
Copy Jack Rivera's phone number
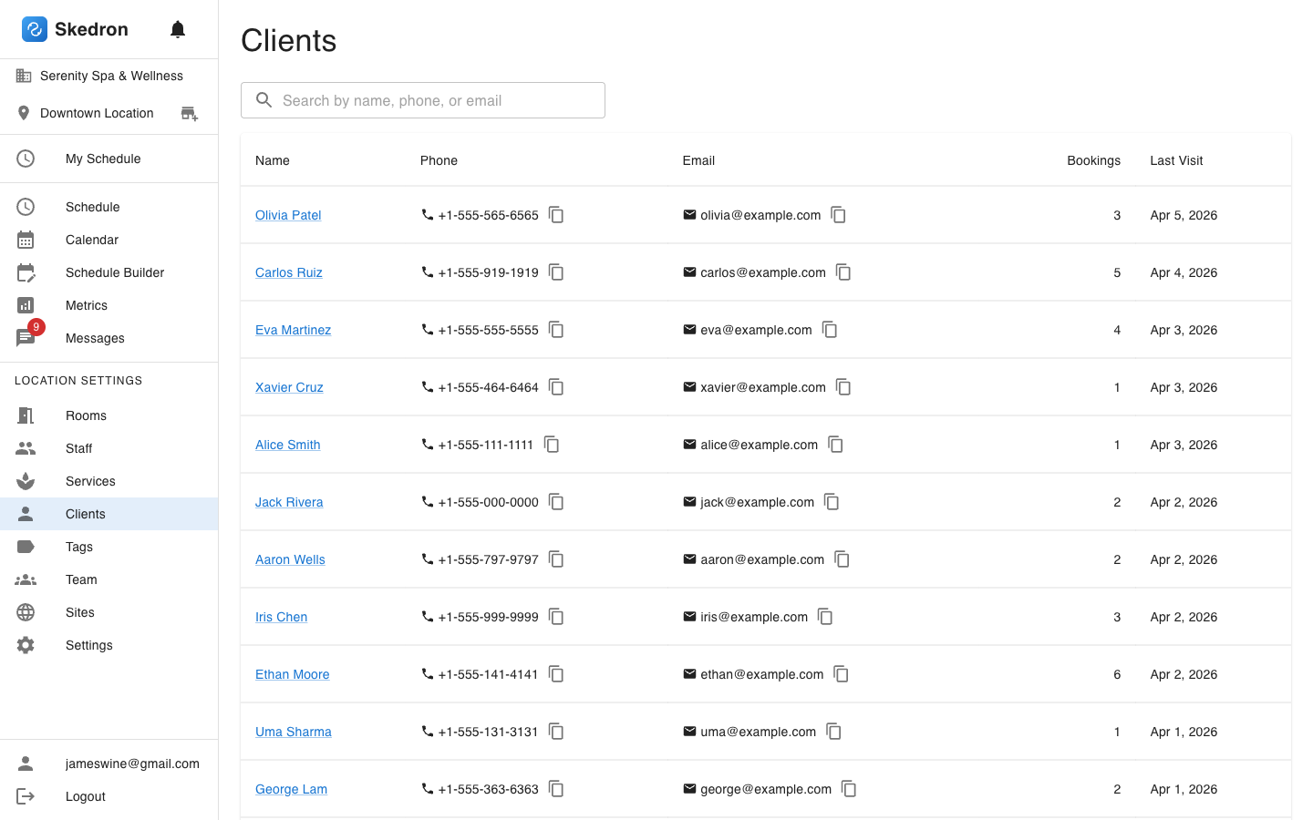(x=556, y=502)
